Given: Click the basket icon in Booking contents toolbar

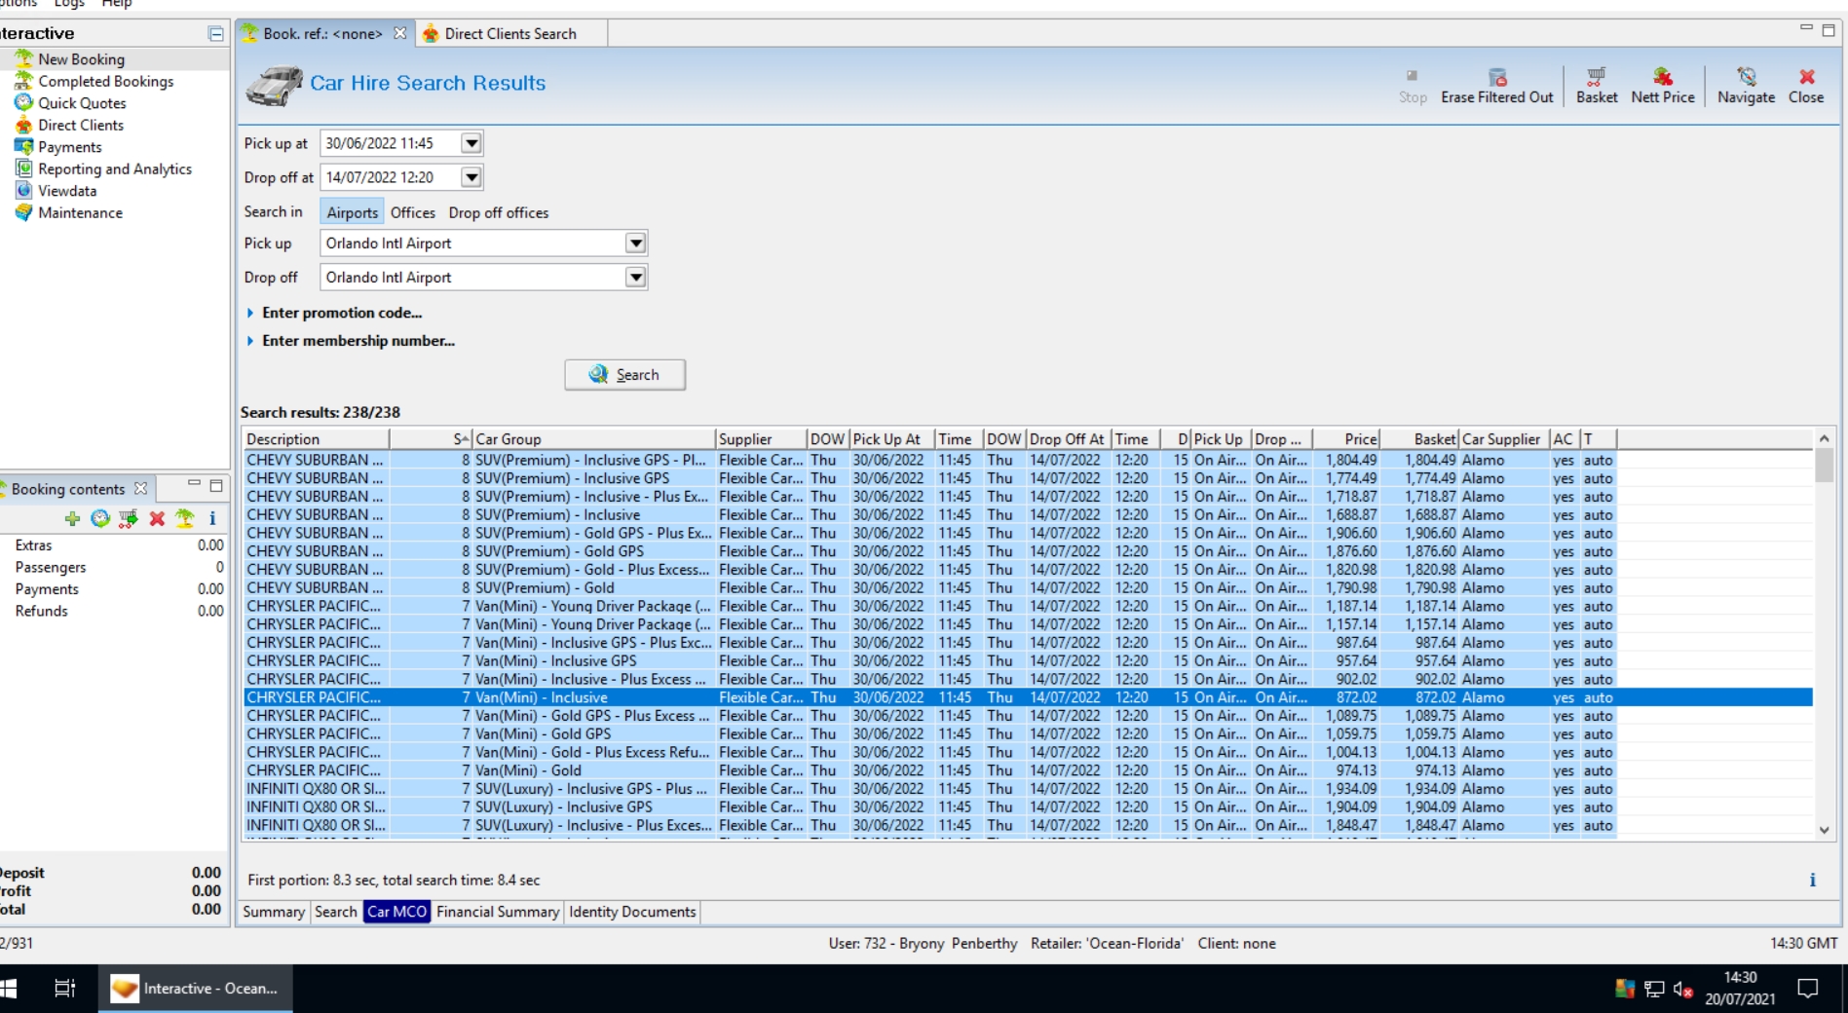Looking at the screenshot, I should (129, 519).
